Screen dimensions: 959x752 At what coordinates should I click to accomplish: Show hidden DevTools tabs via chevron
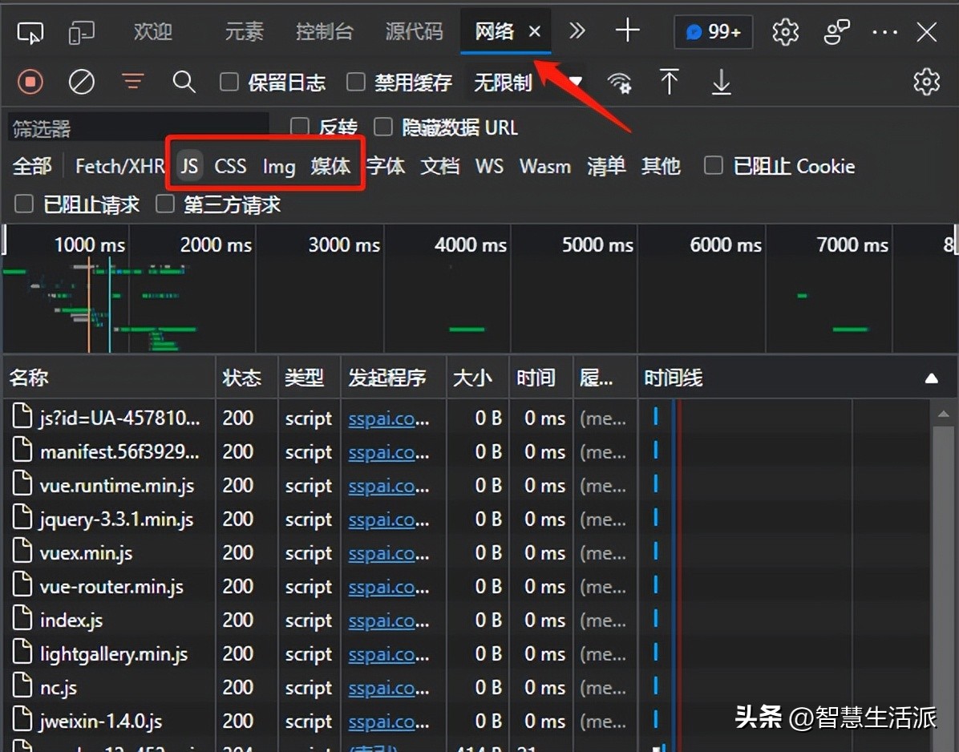[577, 32]
